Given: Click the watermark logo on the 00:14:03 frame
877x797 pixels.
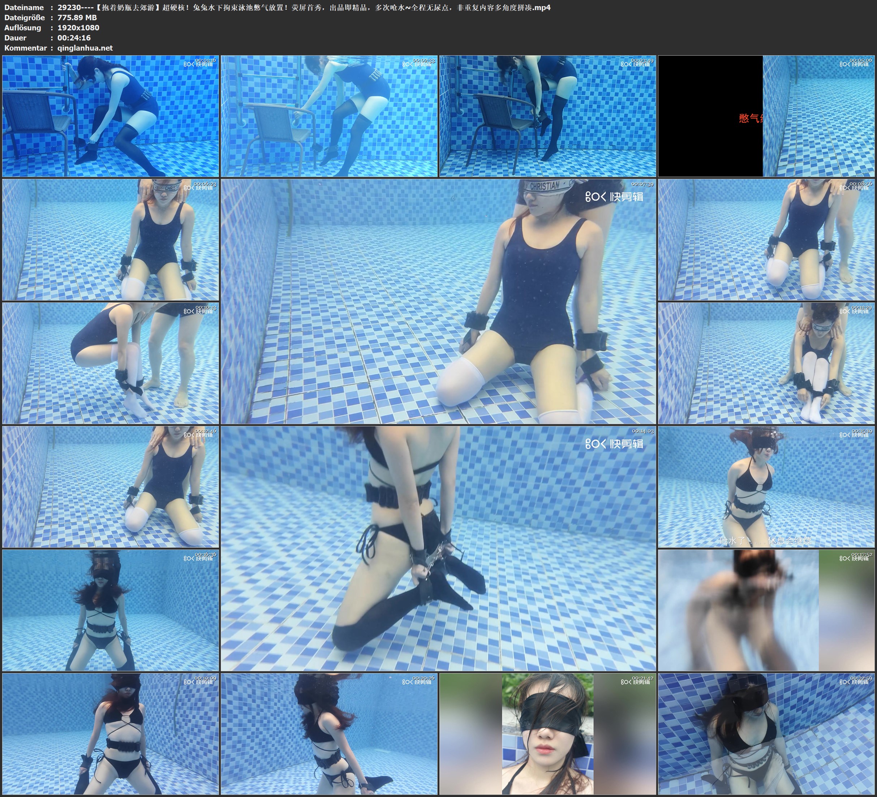Looking at the screenshot, I should 614,444.
